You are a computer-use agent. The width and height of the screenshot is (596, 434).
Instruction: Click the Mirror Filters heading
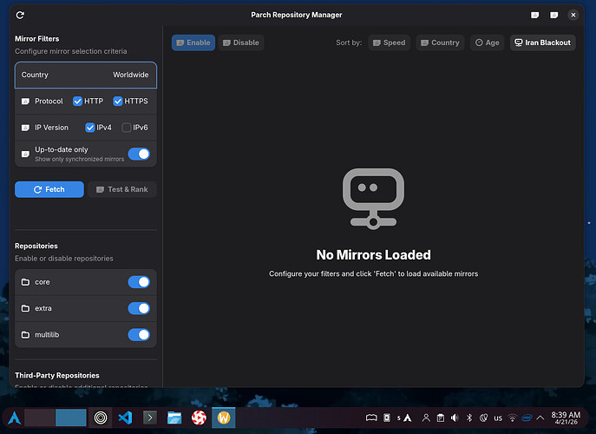coord(36,39)
